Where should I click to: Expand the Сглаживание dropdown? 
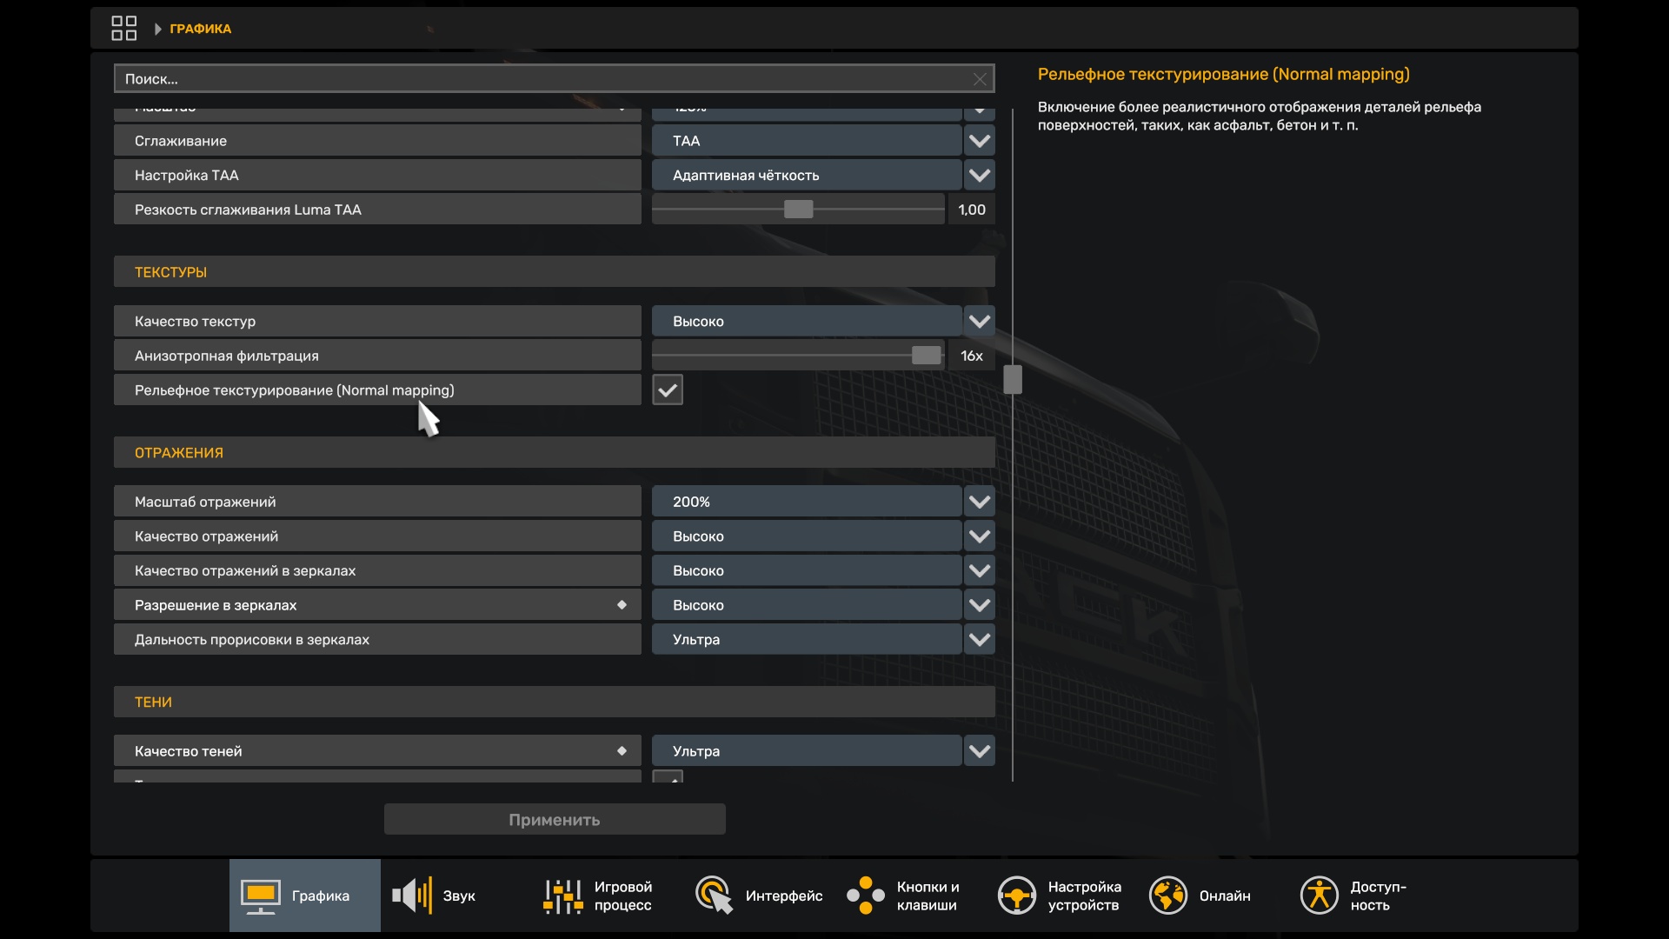pyautogui.click(x=979, y=141)
